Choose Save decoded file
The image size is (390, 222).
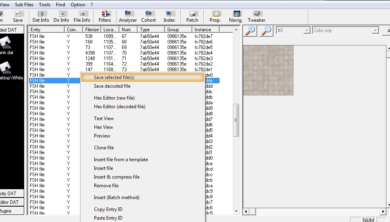point(143,86)
